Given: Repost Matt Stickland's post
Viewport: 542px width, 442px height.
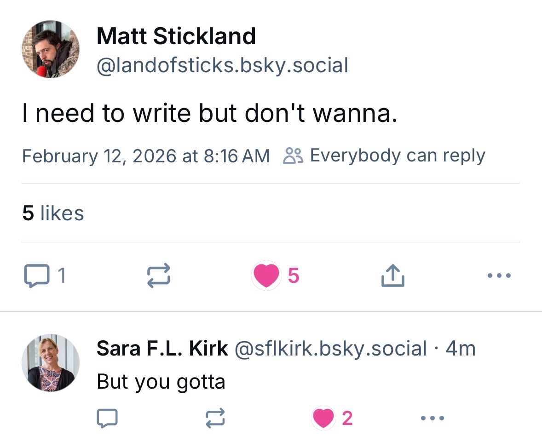Looking at the screenshot, I should 159,276.
